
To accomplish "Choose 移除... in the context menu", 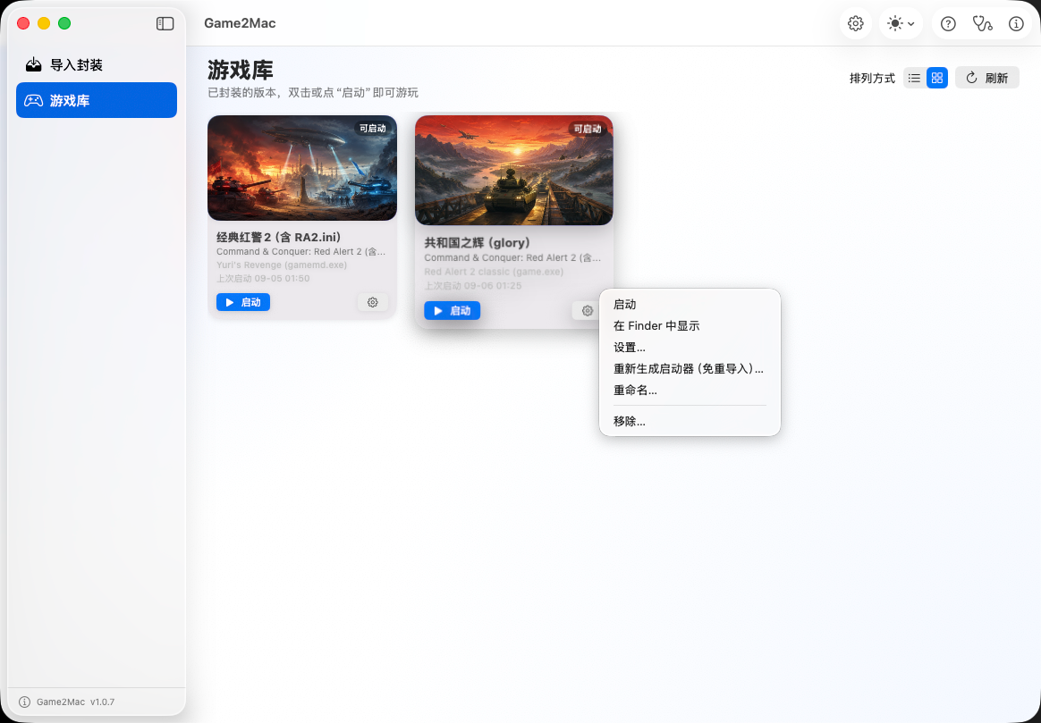I will pos(690,421).
